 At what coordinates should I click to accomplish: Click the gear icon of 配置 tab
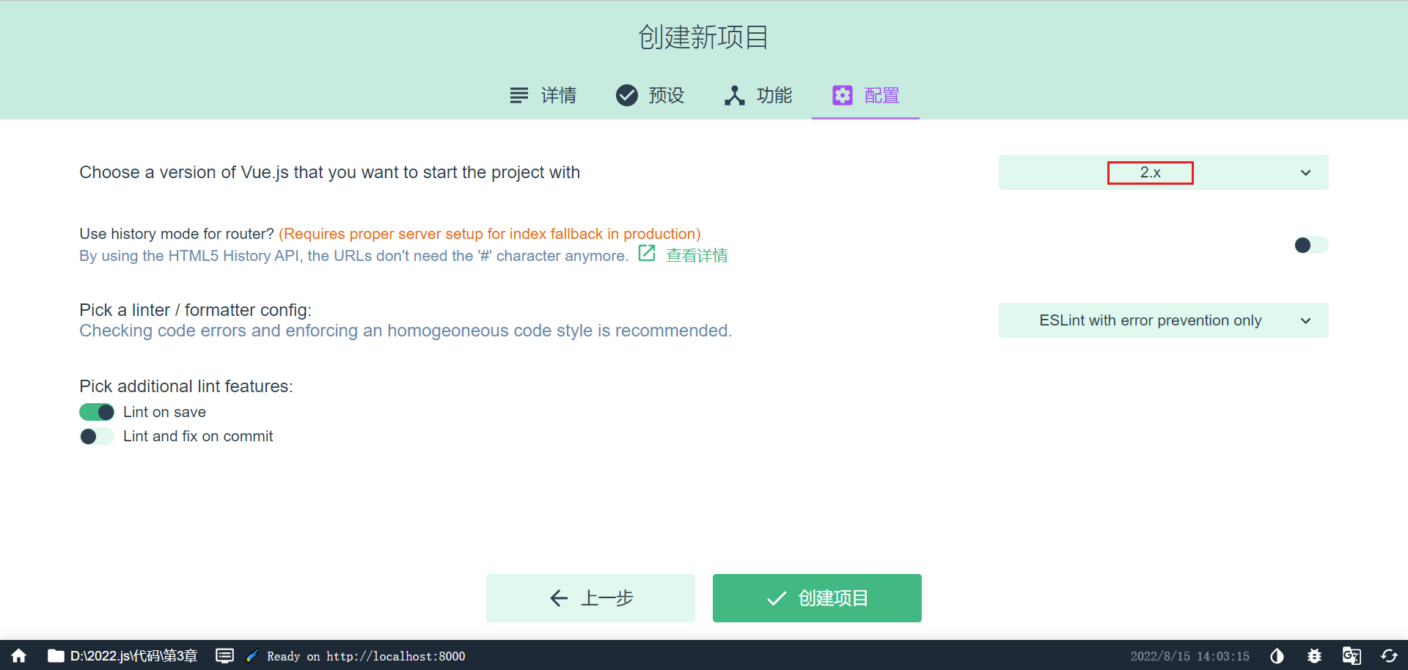843,95
